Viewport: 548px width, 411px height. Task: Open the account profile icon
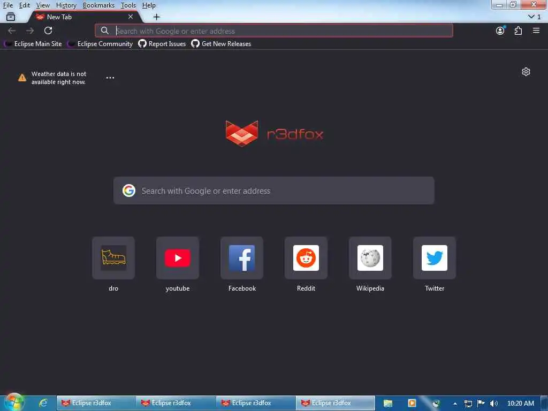(500, 31)
